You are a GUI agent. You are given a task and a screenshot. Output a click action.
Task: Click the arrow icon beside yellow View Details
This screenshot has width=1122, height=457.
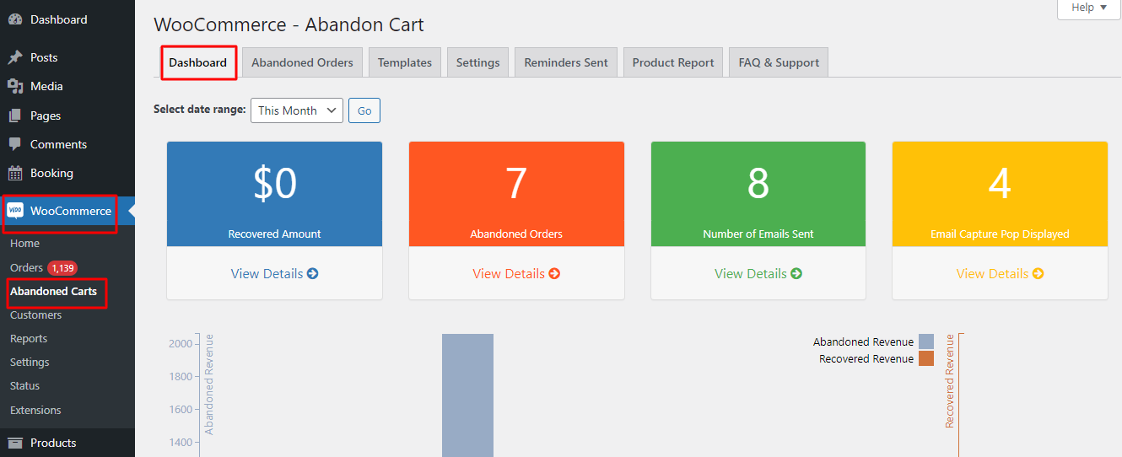click(x=1038, y=273)
